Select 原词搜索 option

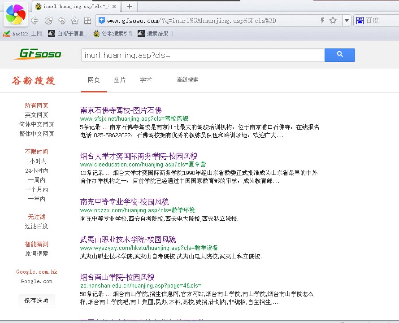[36, 253]
